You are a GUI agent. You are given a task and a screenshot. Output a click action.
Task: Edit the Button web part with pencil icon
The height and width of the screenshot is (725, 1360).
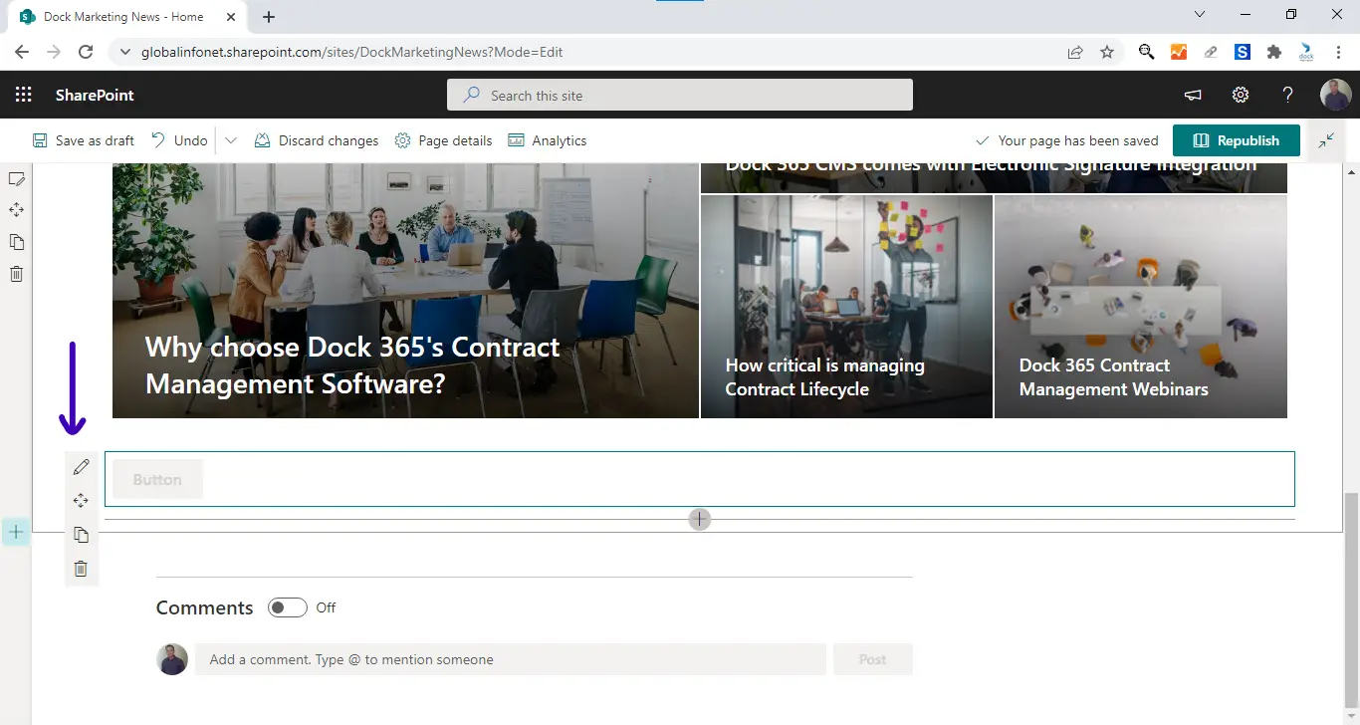[x=82, y=467]
